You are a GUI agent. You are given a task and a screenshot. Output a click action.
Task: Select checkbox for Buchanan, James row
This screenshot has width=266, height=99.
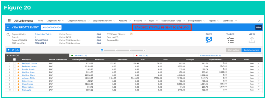[x=15, y=66]
